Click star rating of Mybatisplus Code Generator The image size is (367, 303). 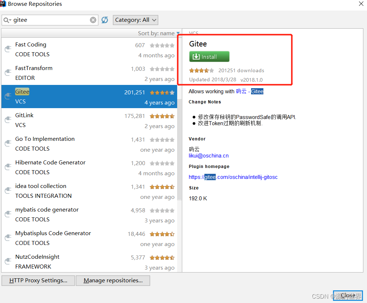click(x=162, y=234)
